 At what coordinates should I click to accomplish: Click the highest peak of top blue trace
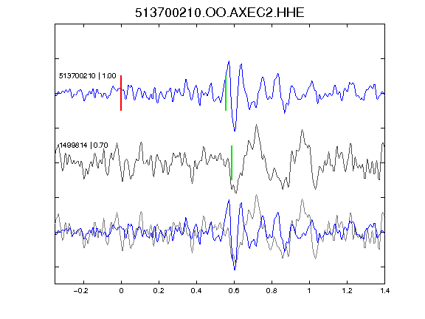(x=229, y=61)
